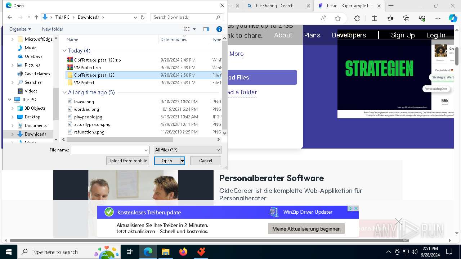The width and height of the screenshot is (461, 259).
Task: Collapse the A long time ago group
Action: (x=65, y=92)
